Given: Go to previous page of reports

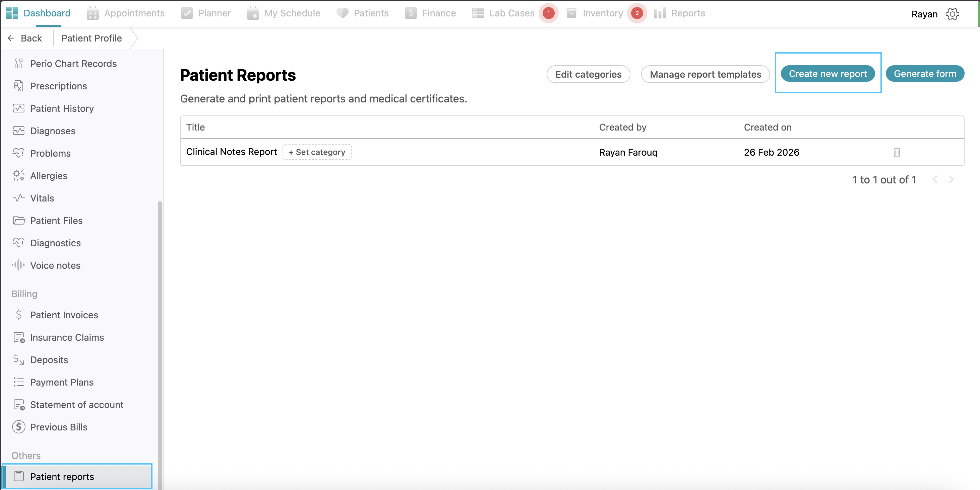Looking at the screenshot, I should pyautogui.click(x=935, y=180).
